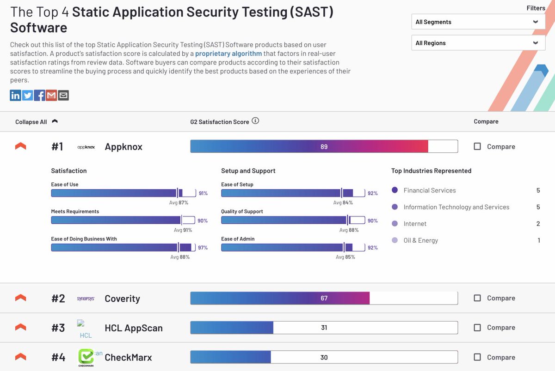Viewport: 555px width, 371px height.
Task: Share the list on Facebook
Action: tap(39, 95)
